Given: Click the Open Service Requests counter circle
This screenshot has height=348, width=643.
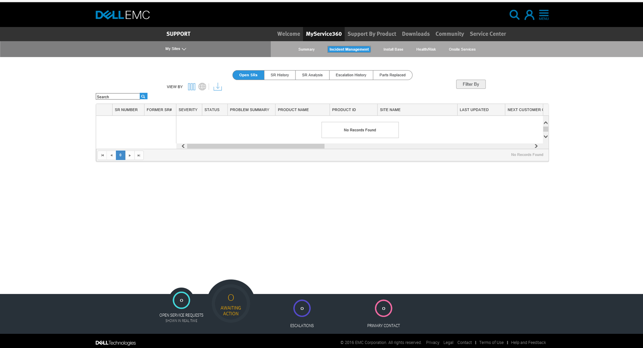Looking at the screenshot, I should coord(181,300).
